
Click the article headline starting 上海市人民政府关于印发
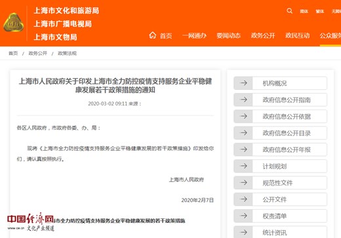pos(115,85)
